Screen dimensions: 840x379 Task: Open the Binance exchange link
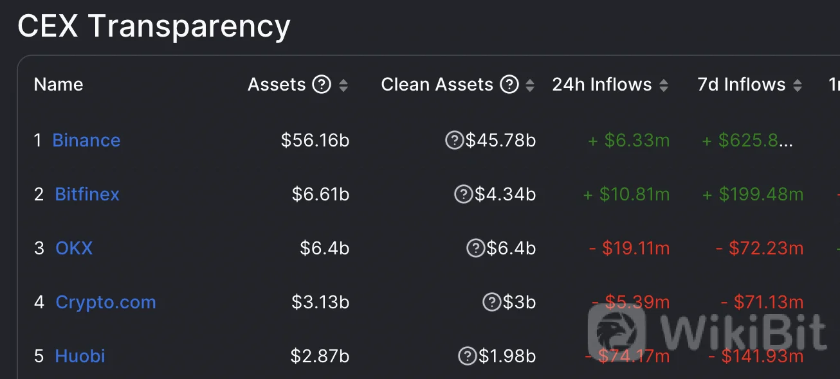coord(86,140)
